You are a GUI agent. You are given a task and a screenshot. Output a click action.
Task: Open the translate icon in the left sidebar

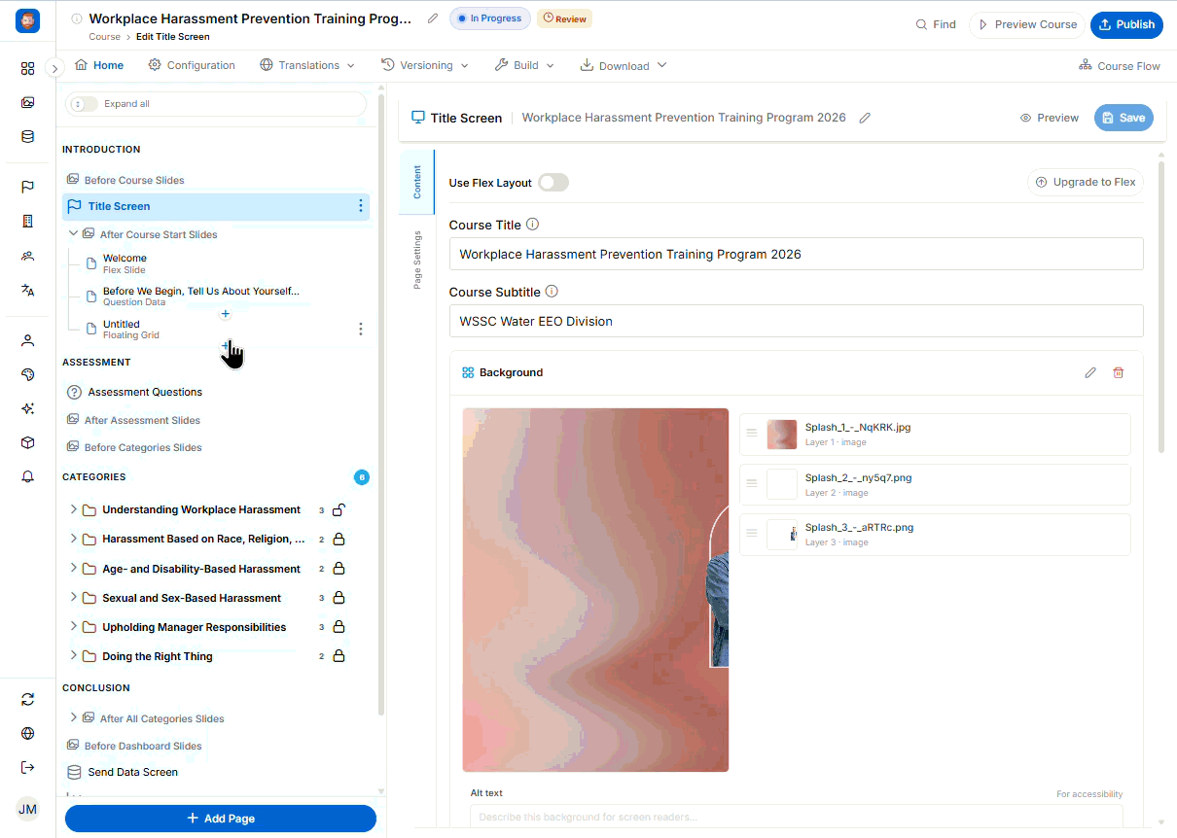(x=27, y=290)
